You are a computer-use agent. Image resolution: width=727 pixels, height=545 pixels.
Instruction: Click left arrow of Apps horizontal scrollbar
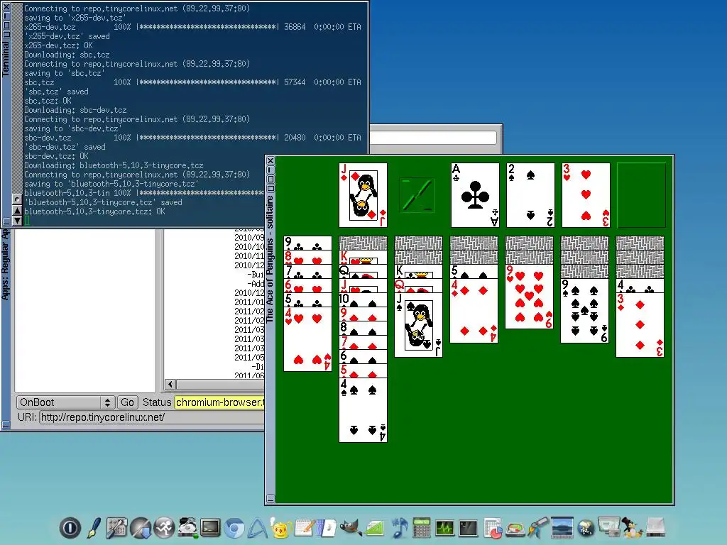tap(170, 384)
